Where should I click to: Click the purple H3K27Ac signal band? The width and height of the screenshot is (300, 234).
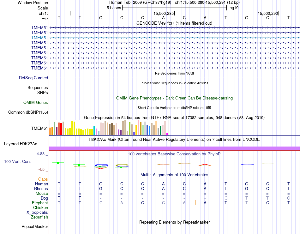174,148
